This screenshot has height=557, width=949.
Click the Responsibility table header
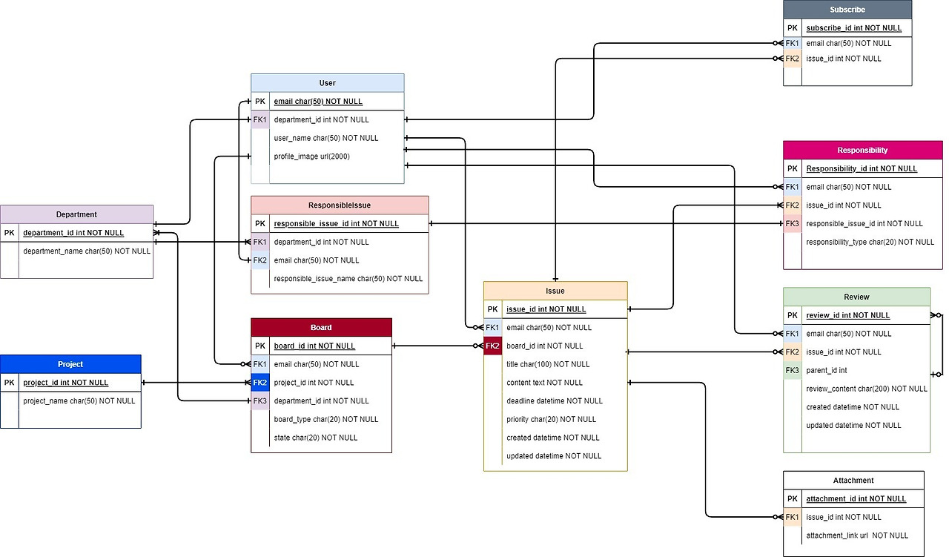pos(863,151)
